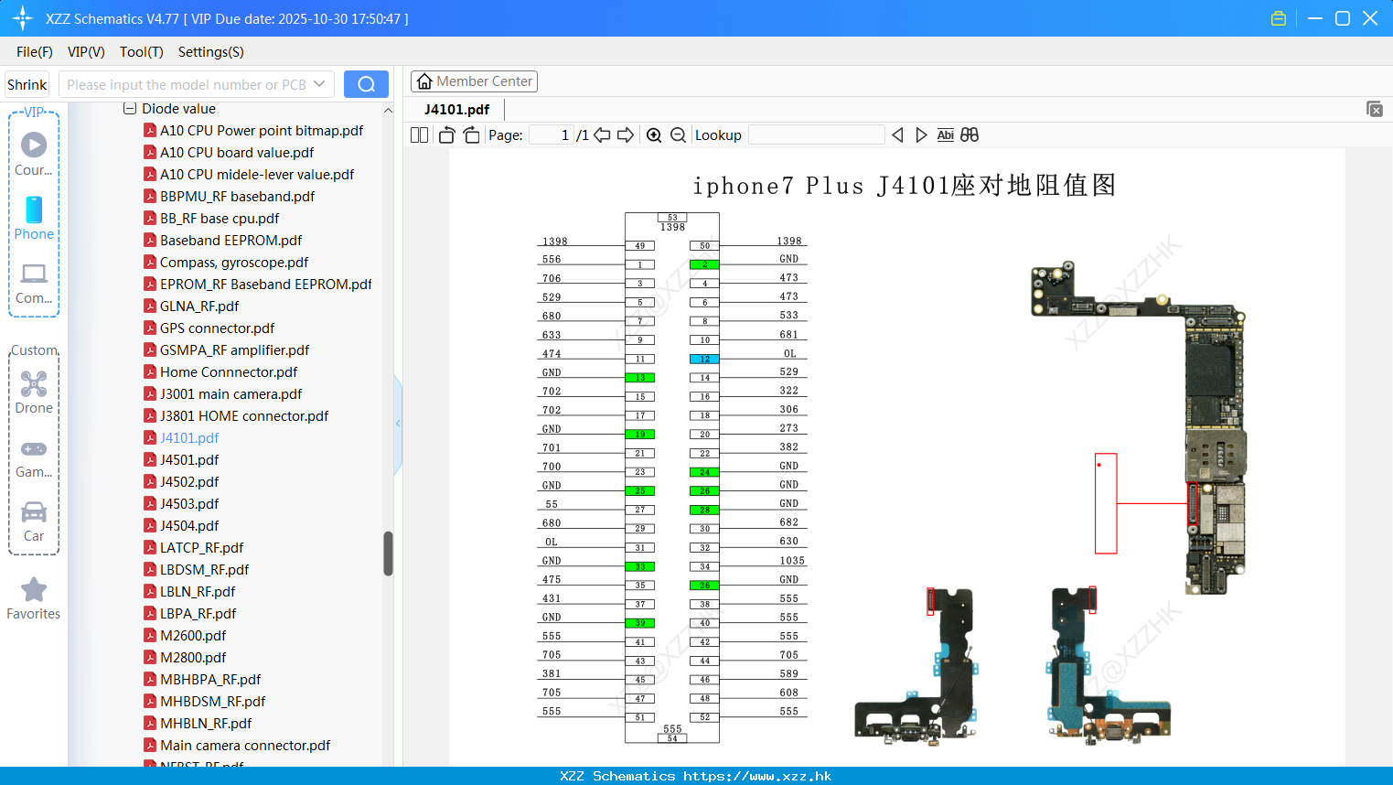The height and width of the screenshot is (785, 1393).
Task: Collapse the left panel via splitter handle
Action: [x=398, y=423]
